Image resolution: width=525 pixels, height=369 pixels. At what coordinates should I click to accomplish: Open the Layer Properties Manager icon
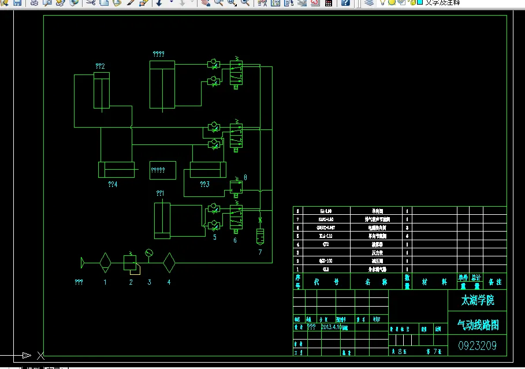pyautogui.click(x=368, y=3)
